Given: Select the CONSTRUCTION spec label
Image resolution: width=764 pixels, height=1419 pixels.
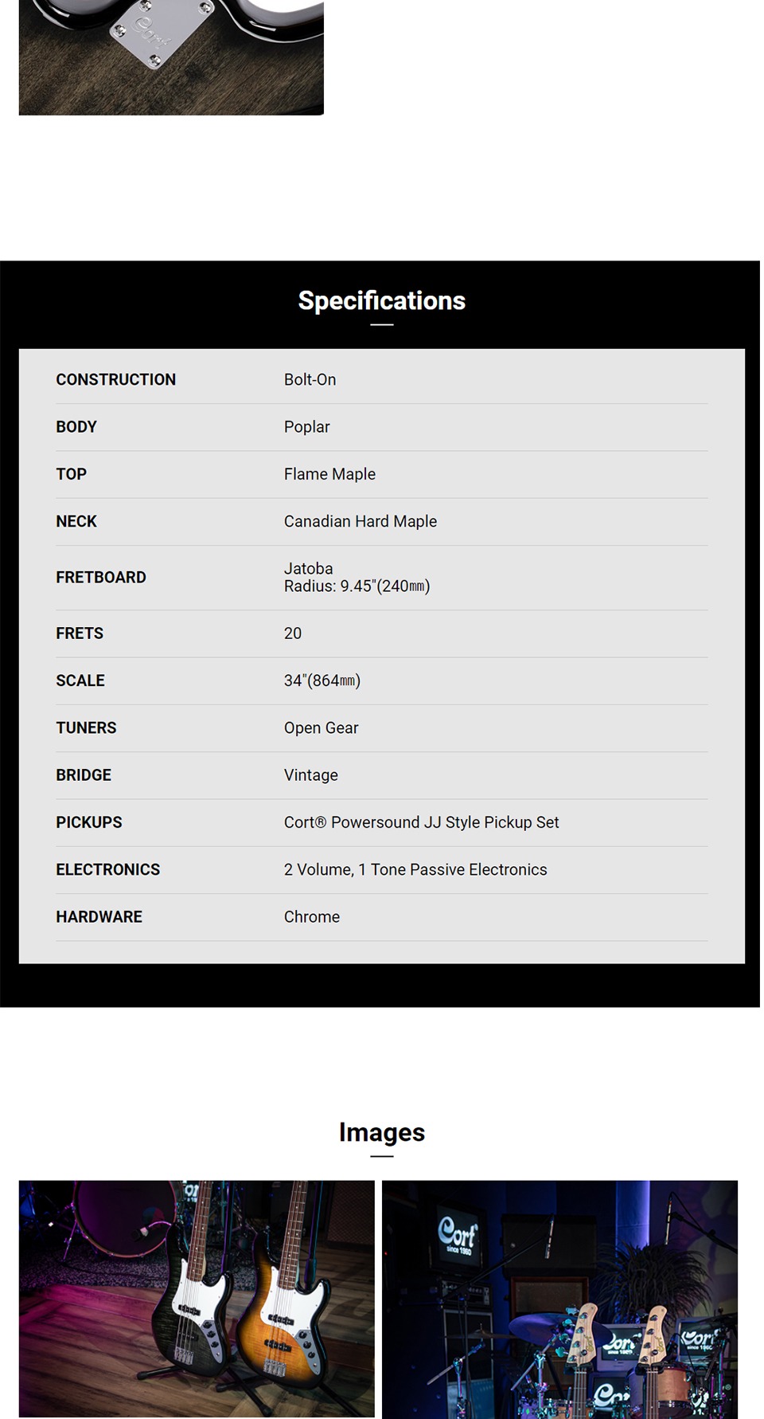Looking at the screenshot, I should point(116,380).
